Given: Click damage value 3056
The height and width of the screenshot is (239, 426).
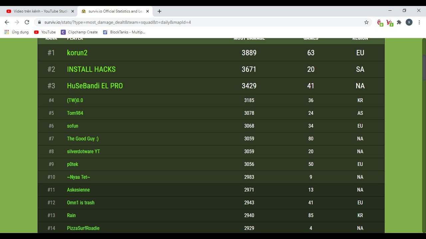Looking at the screenshot, I should point(249,164).
